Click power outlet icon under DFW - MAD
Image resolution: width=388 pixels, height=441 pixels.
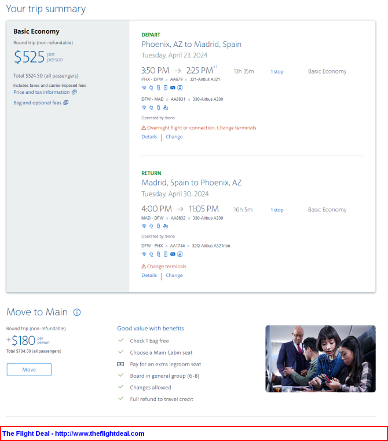[151, 107]
